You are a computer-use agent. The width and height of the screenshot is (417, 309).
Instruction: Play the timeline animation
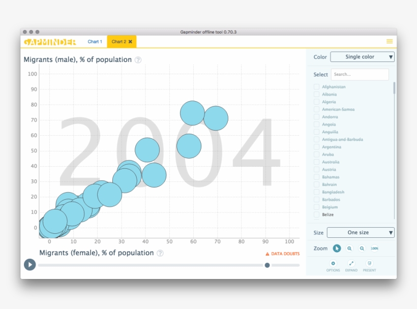(x=29, y=264)
